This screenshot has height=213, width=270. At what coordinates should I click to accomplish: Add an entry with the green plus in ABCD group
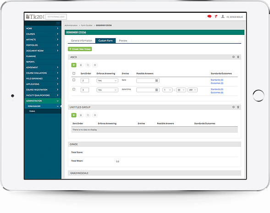(x=74, y=65)
